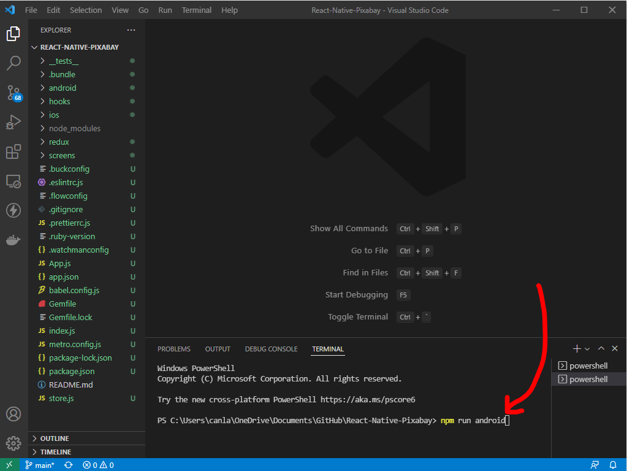This screenshot has height=471, width=627.
Task: Open the Extensions view
Action: pyautogui.click(x=13, y=151)
